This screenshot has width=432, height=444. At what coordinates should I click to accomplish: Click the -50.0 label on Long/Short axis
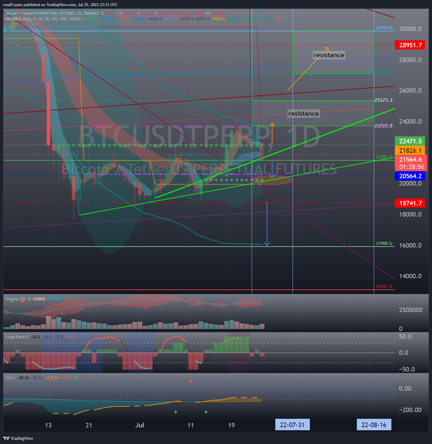(x=407, y=369)
